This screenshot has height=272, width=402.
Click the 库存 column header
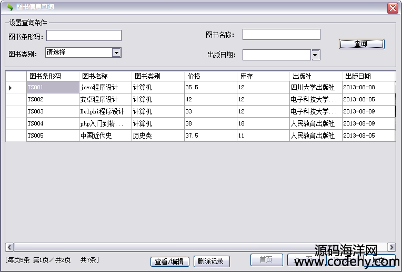pyautogui.click(x=263, y=76)
